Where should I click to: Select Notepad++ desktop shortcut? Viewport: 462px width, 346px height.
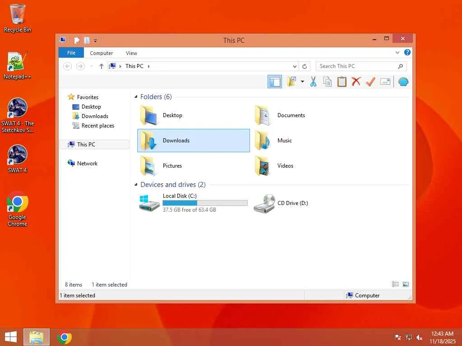coord(18,65)
